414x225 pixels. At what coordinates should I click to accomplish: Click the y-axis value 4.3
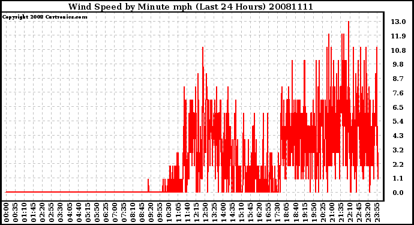pyautogui.click(x=398, y=136)
